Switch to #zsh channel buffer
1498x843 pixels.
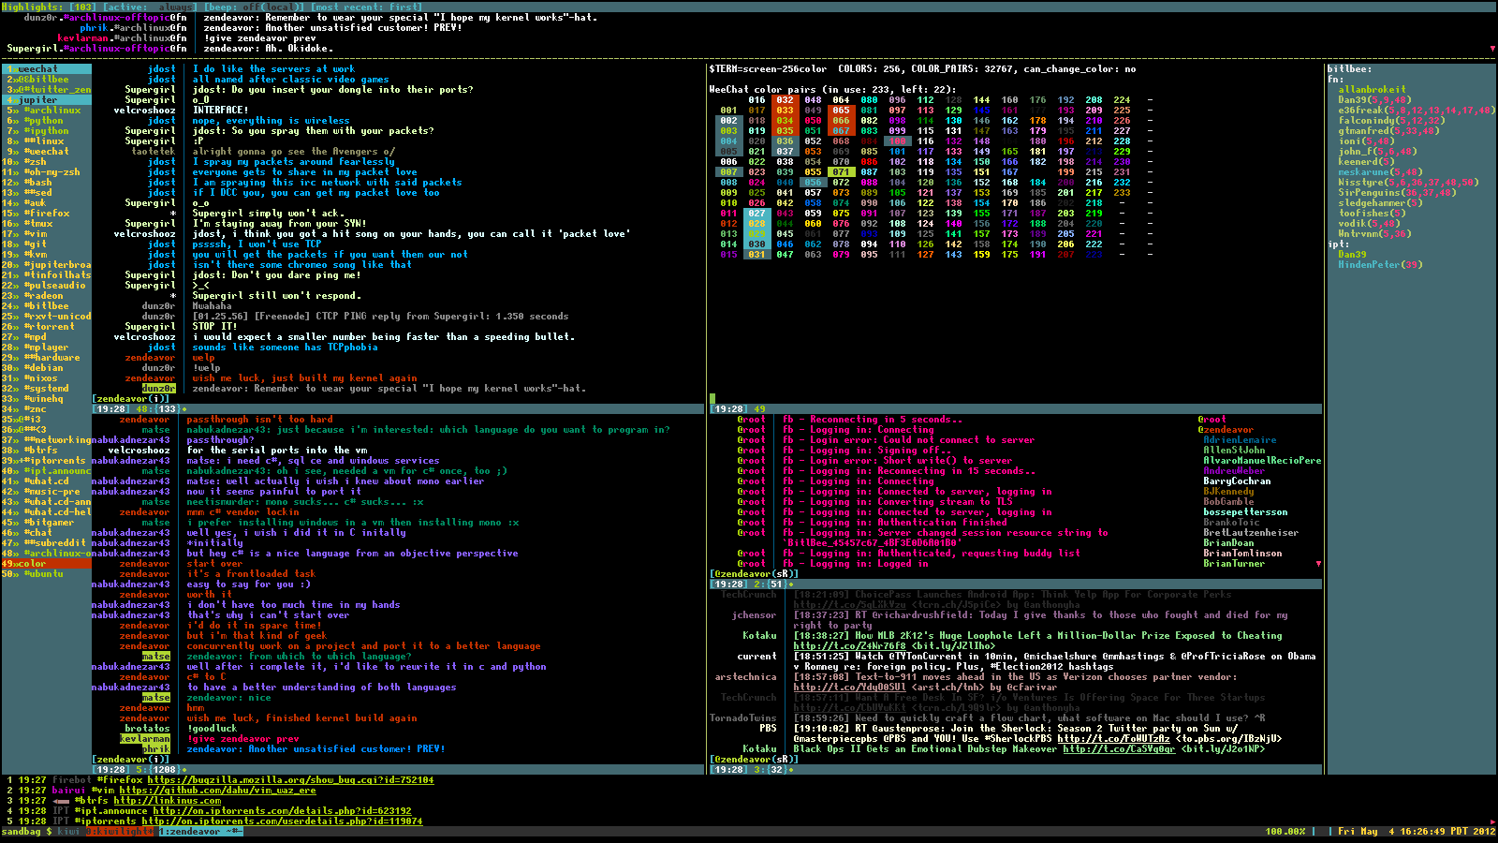point(46,162)
